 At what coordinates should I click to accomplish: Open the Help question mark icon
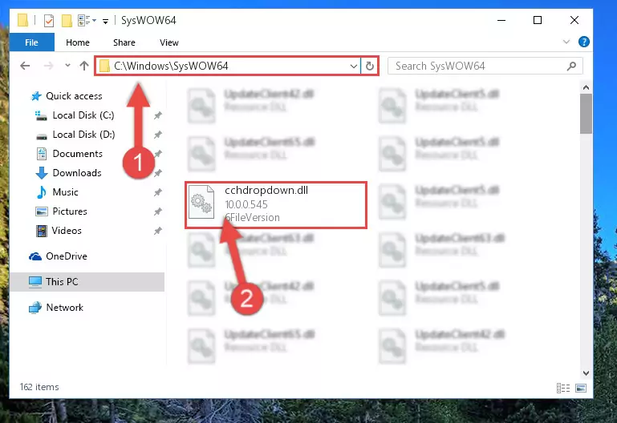click(x=583, y=42)
